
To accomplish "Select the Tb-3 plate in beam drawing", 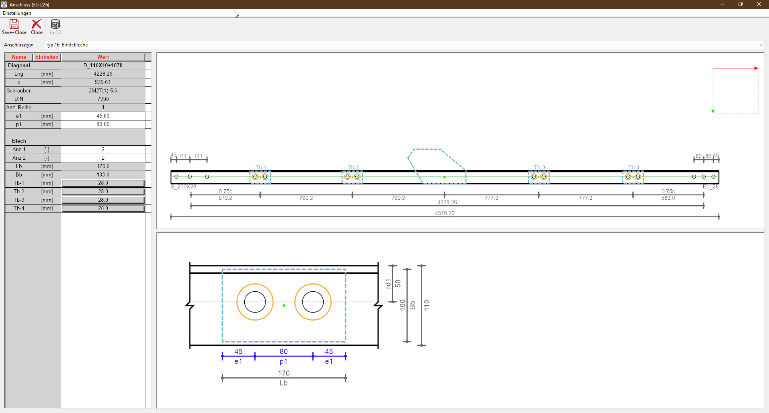I will pyautogui.click(x=539, y=177).
